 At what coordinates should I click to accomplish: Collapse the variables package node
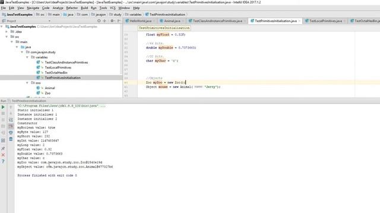27,57
